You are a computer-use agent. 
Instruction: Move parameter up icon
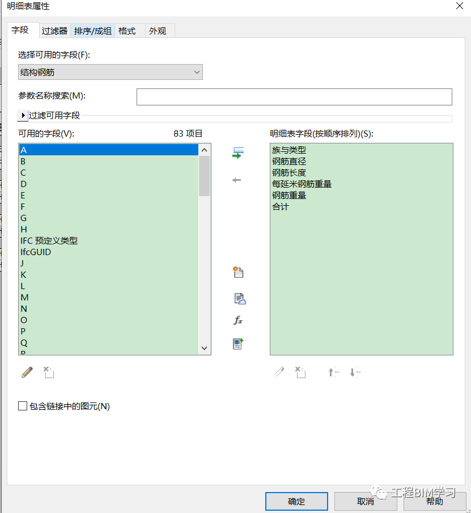click(334, 372)
